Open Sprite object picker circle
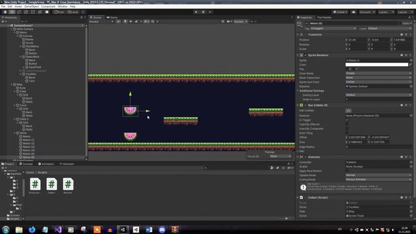The image size is (416, 234). (x=411, y=60)
